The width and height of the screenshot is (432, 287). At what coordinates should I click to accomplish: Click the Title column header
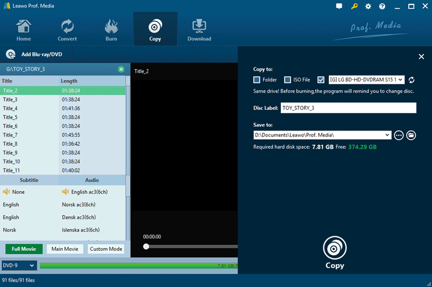click(x=29, y=81)
